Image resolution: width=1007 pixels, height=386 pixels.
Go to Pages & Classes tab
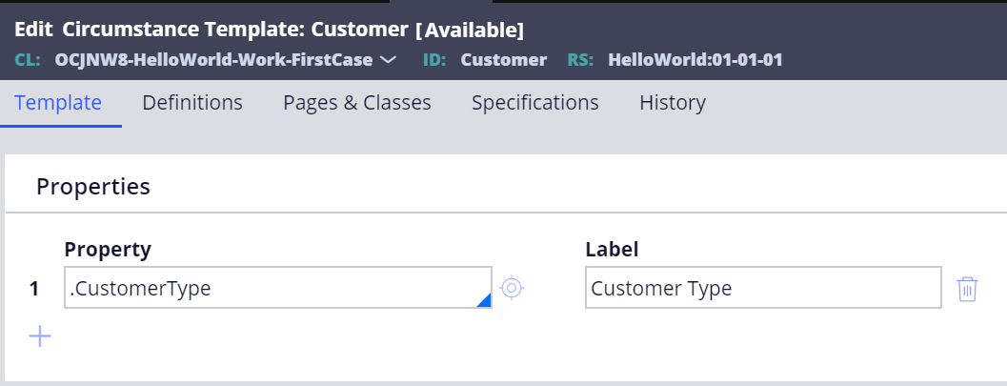[x=357, y=103]
